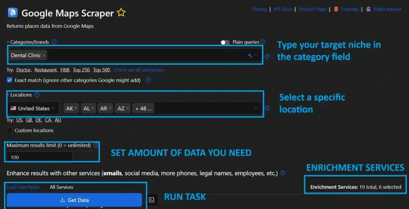Try the US location suggestion
The image size is (409, 209).
pos(19,120)
